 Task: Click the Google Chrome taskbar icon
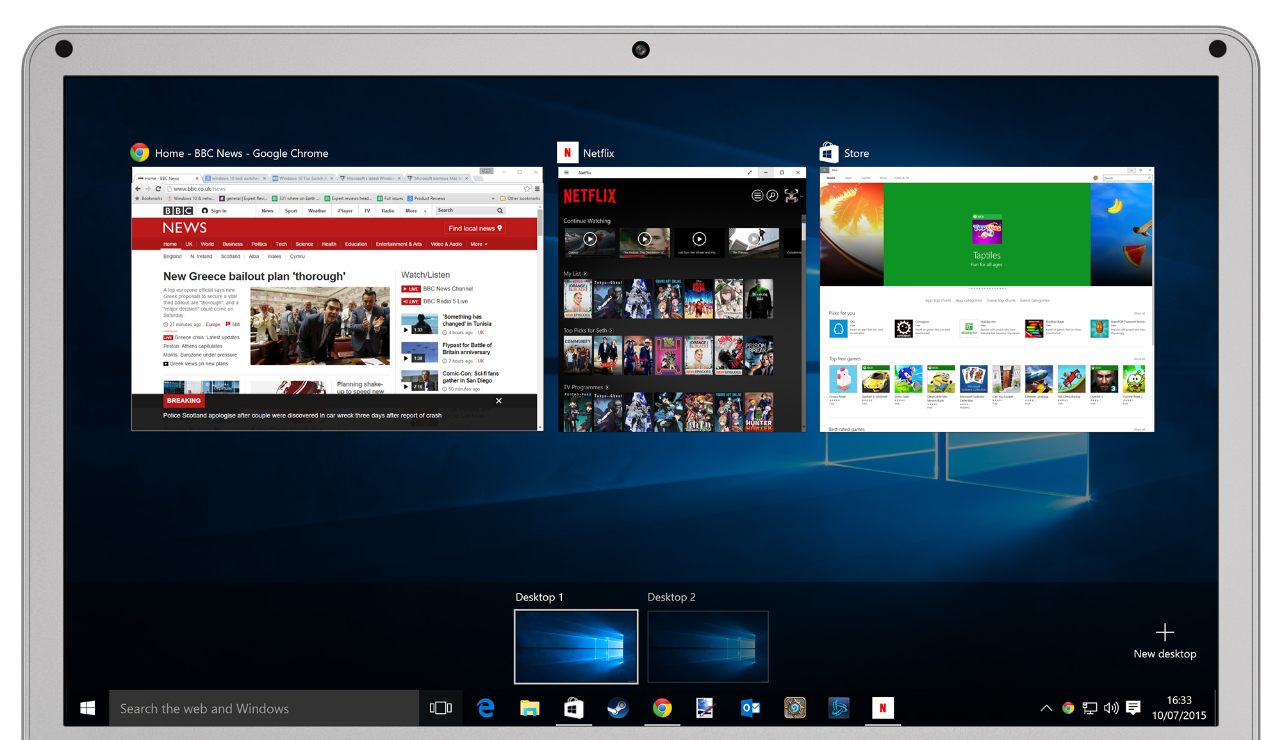(662, 708)
